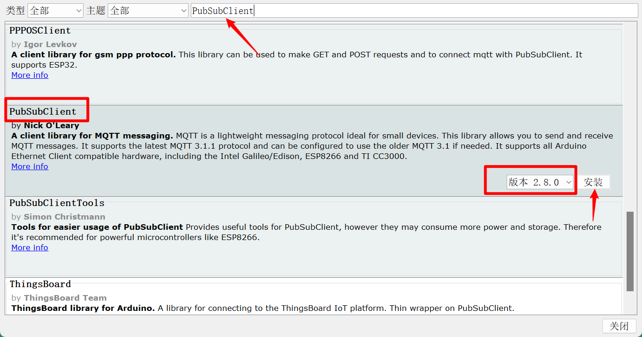Viewport: 642px width, 337px height.
Task: Click the 类型 label
Action: point(15,11)
